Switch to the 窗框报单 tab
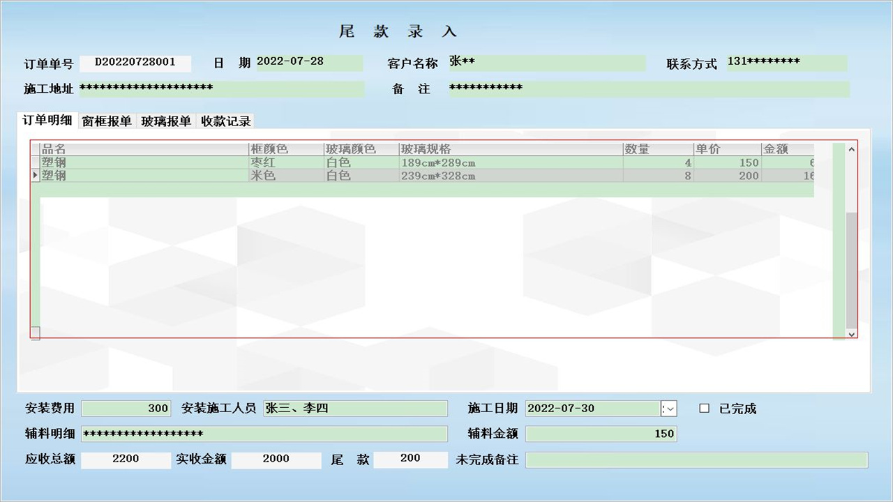 107,121
